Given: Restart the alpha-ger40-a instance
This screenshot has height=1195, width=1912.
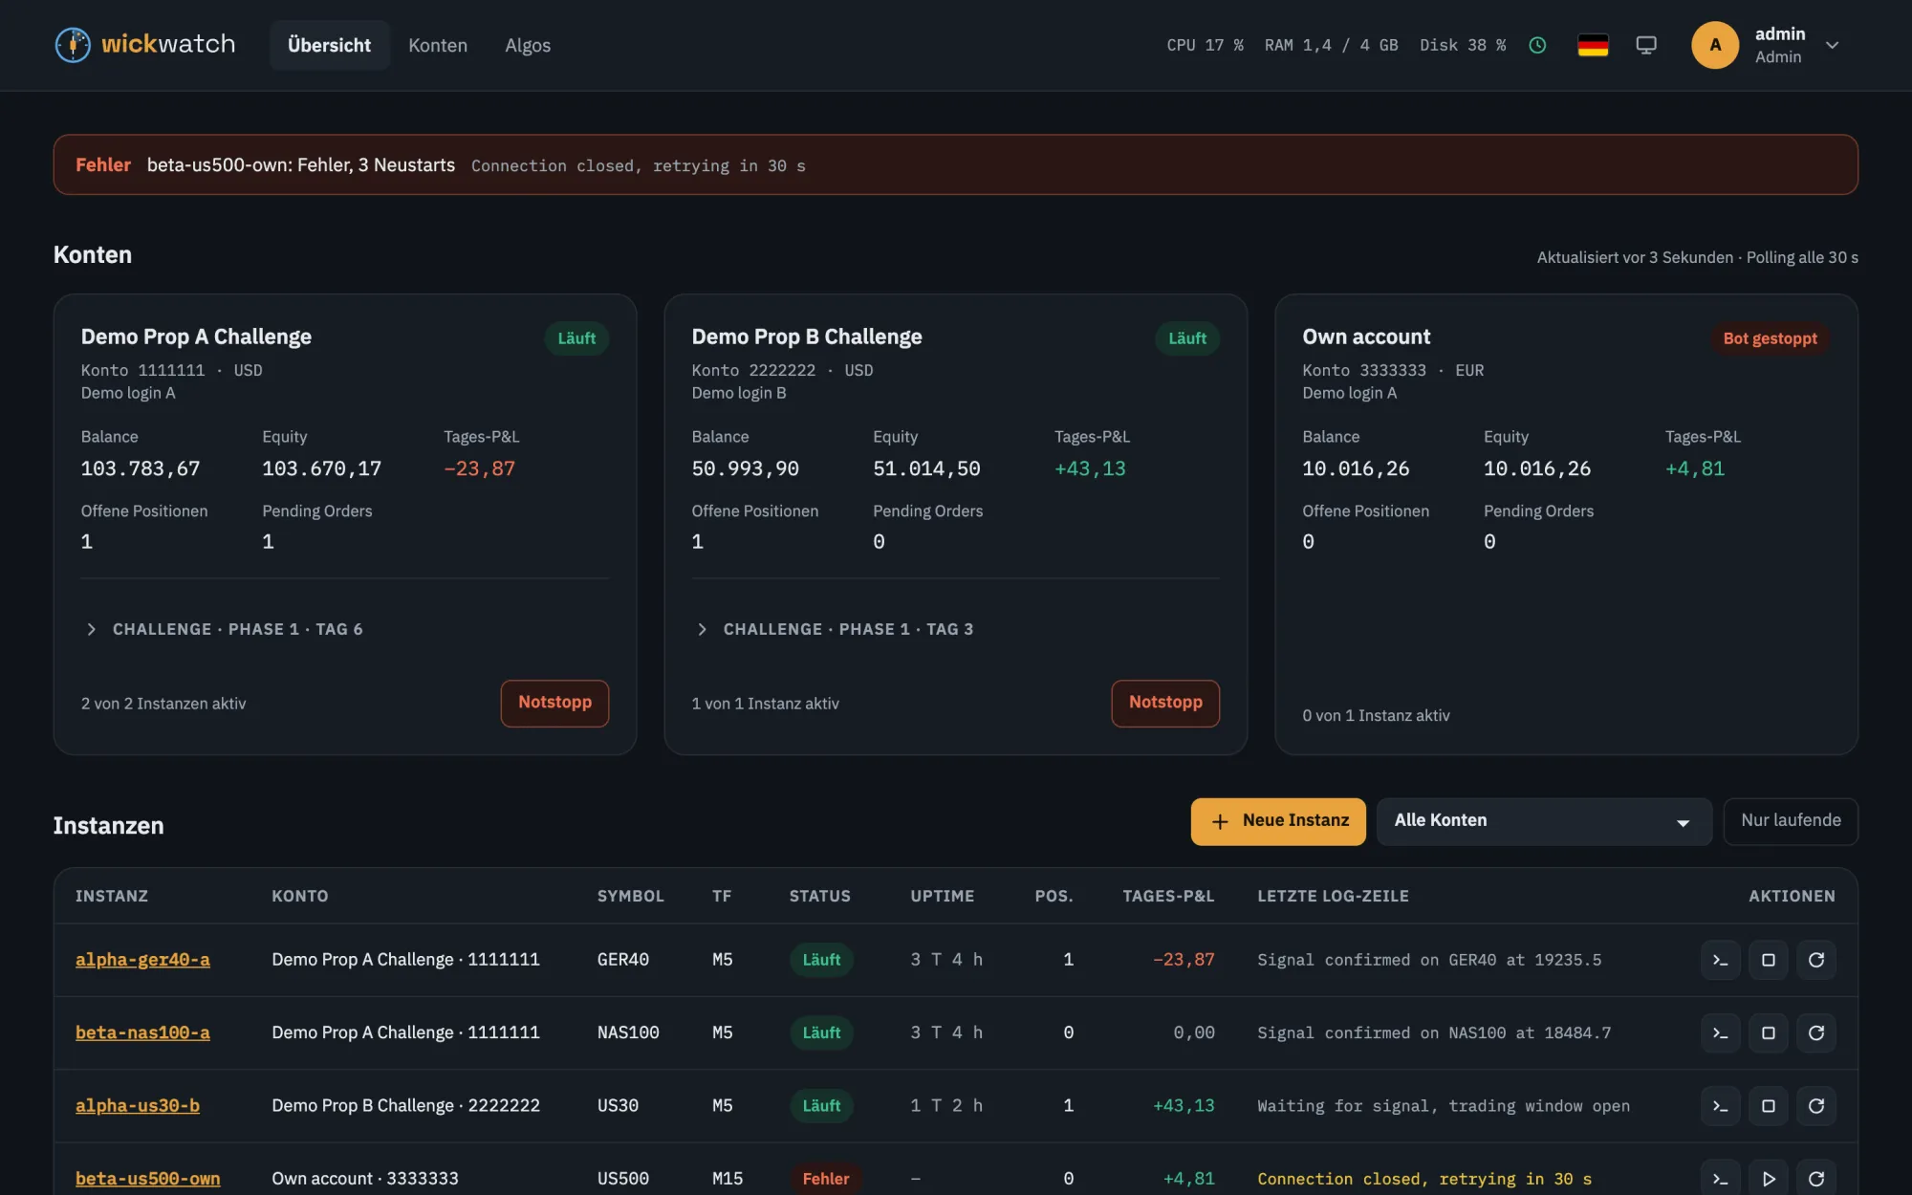Looking at the screenshot, I should [1816, 960].
